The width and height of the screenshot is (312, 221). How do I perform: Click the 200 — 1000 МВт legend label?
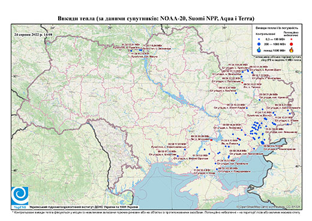click(275, 44)
